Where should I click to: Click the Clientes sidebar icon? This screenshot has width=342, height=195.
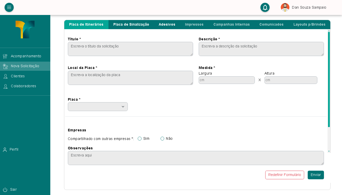[x=5, y=76]
